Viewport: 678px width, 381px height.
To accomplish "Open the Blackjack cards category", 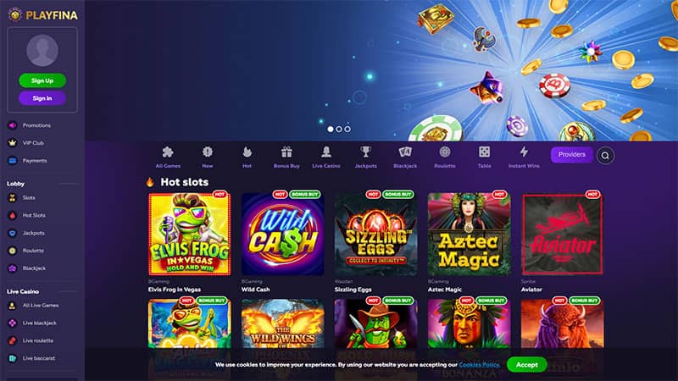I will click(x=405, y=157).
